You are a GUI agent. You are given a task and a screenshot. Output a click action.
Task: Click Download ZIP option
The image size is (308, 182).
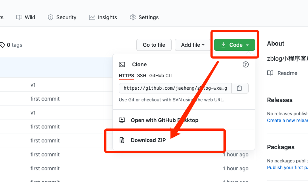184,140
